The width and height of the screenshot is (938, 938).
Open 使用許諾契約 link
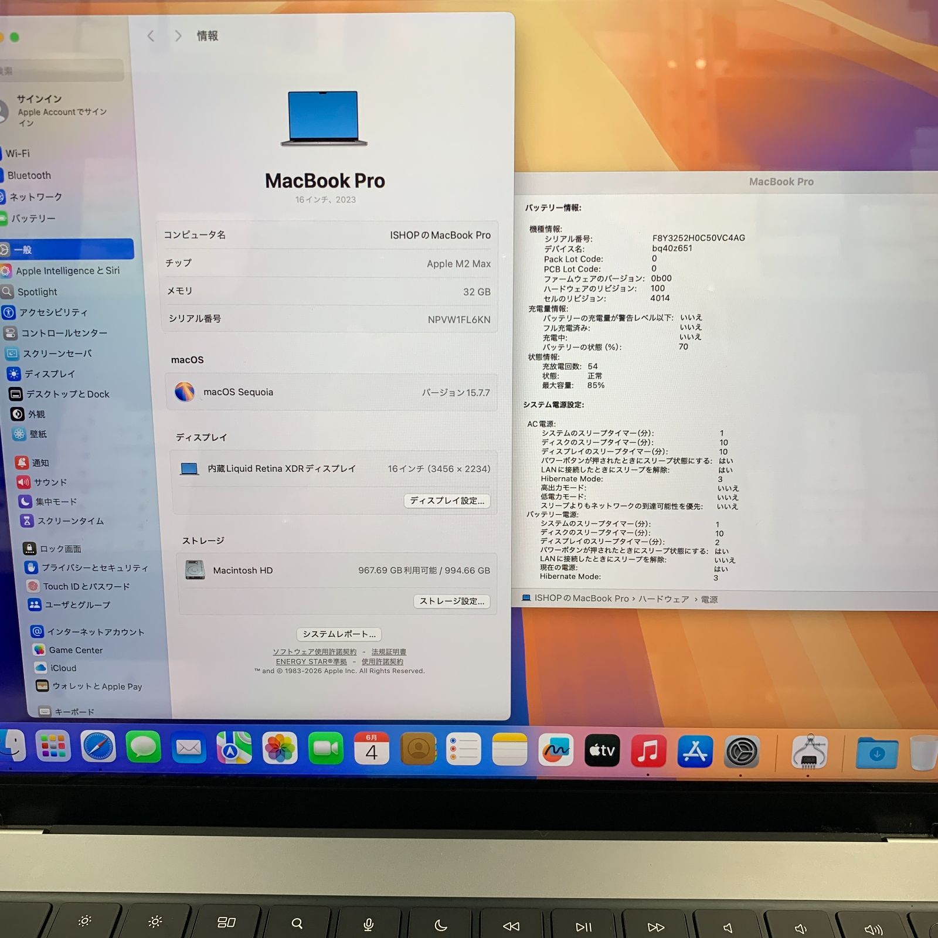pyautogui.click(x=382, y=662)
